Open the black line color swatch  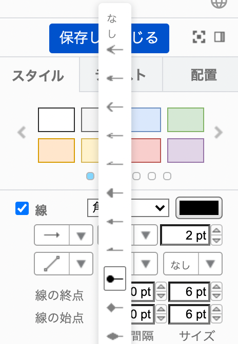199,208
